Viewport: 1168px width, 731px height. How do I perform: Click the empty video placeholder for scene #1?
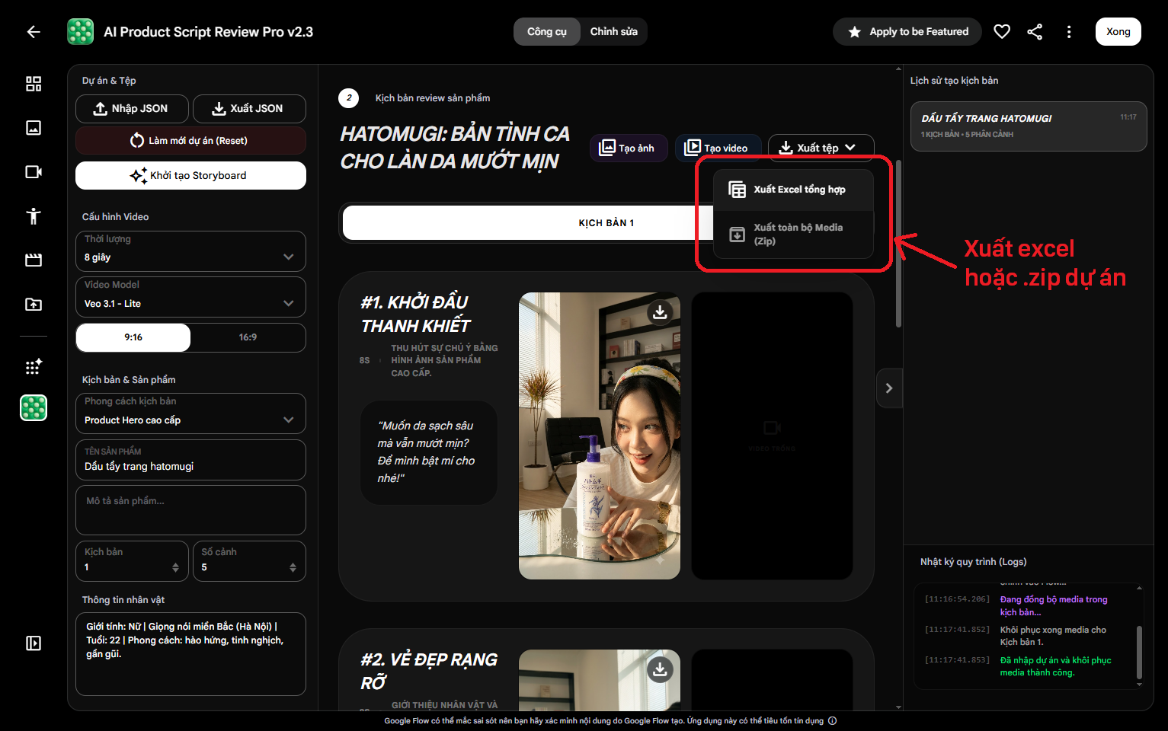click(772, 436)
